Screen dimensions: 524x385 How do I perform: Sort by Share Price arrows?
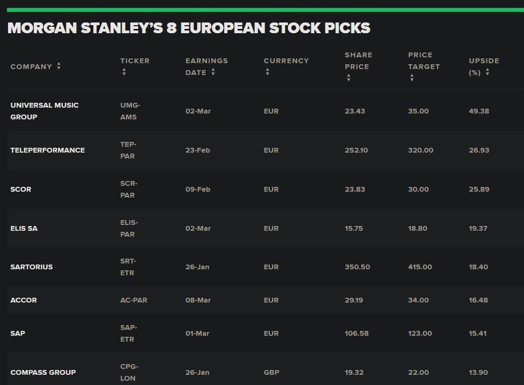pyautogui.click(x=349, y=78)
